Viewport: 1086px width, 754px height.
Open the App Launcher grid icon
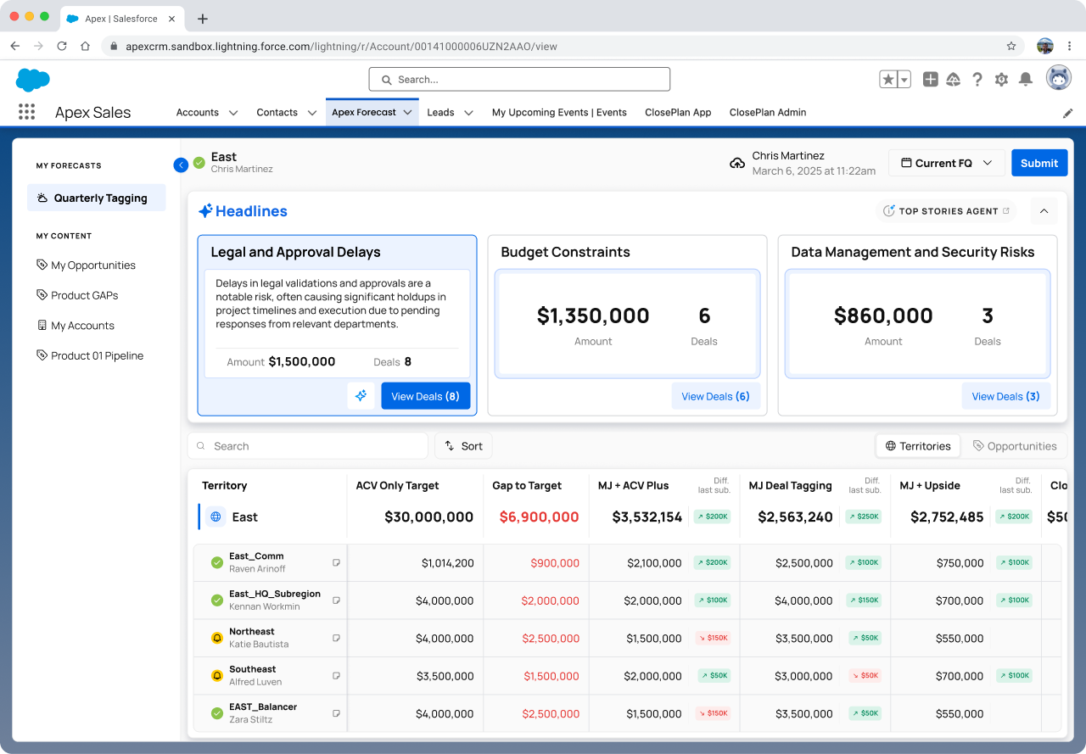pyautogui.click(x=26, y=112)
